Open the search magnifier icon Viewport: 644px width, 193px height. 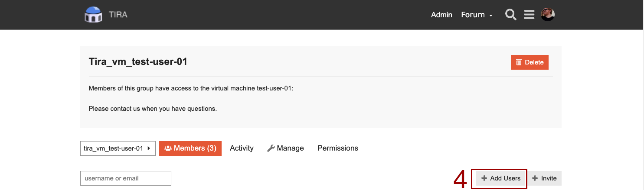[x=511, y=15]
